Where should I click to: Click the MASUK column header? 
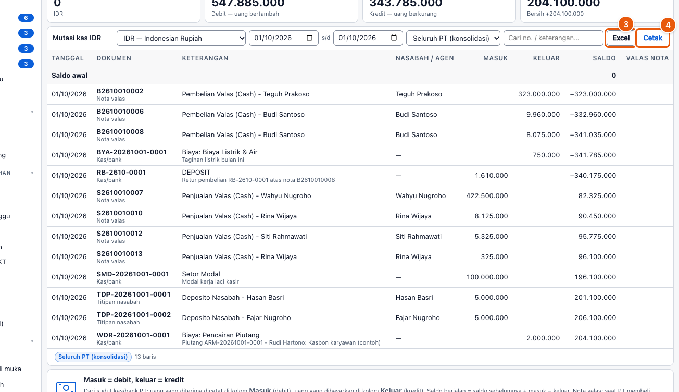[495, 58]
